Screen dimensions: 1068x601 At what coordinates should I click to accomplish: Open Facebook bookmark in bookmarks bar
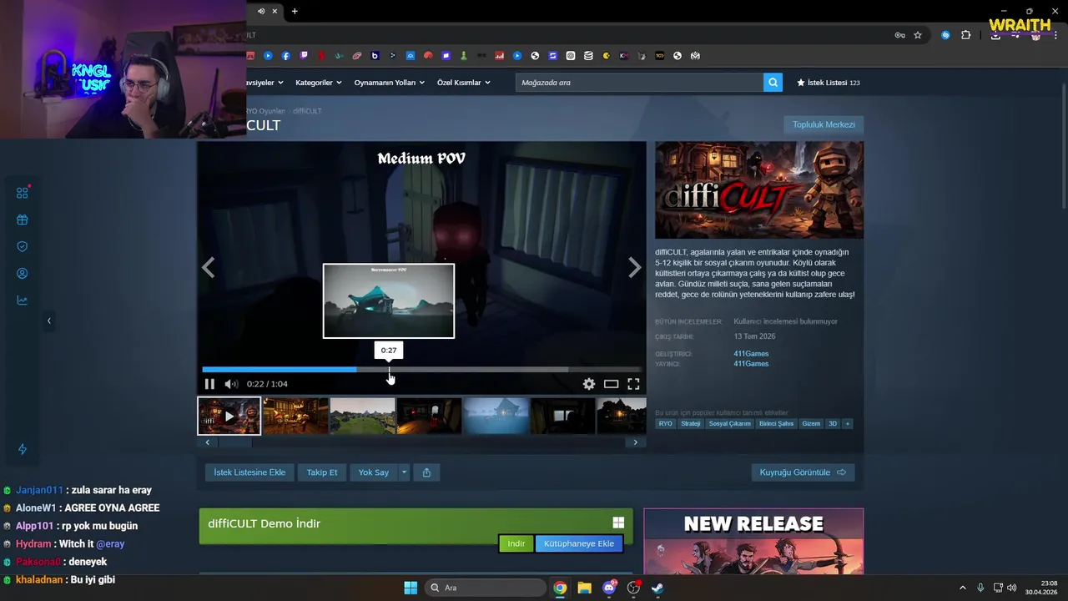pyautogui.click(x=286, y=56)
